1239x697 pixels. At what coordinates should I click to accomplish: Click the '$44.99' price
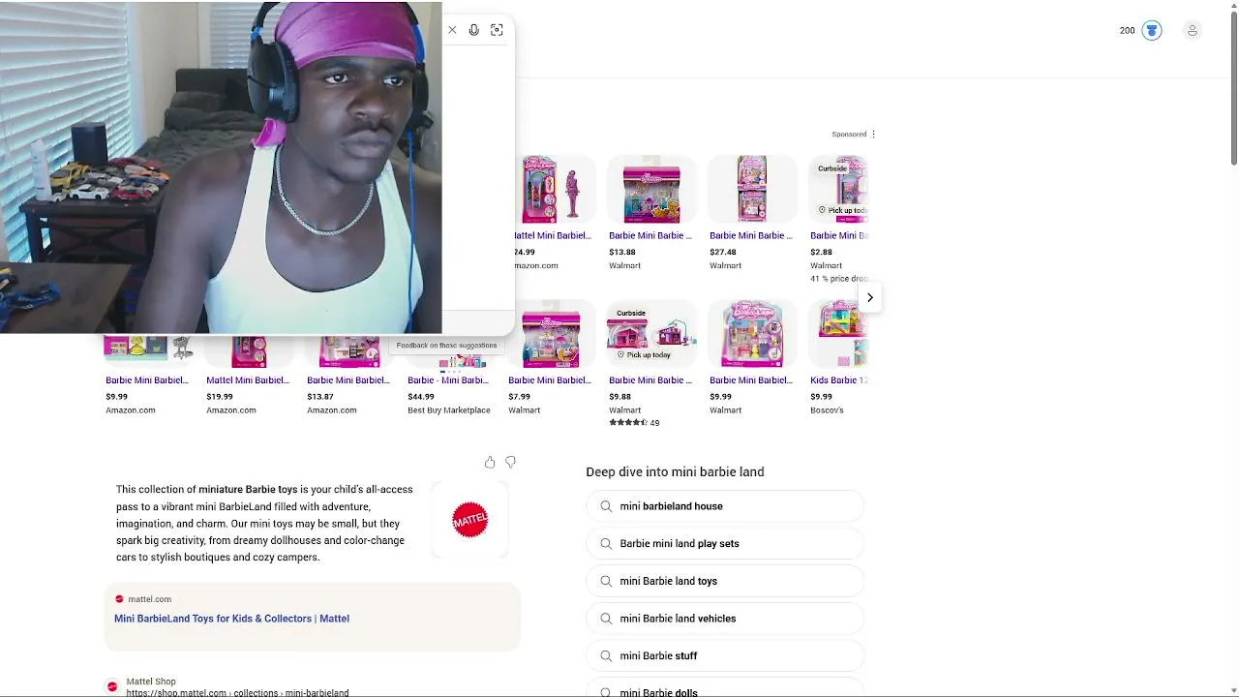pos(421,397)
